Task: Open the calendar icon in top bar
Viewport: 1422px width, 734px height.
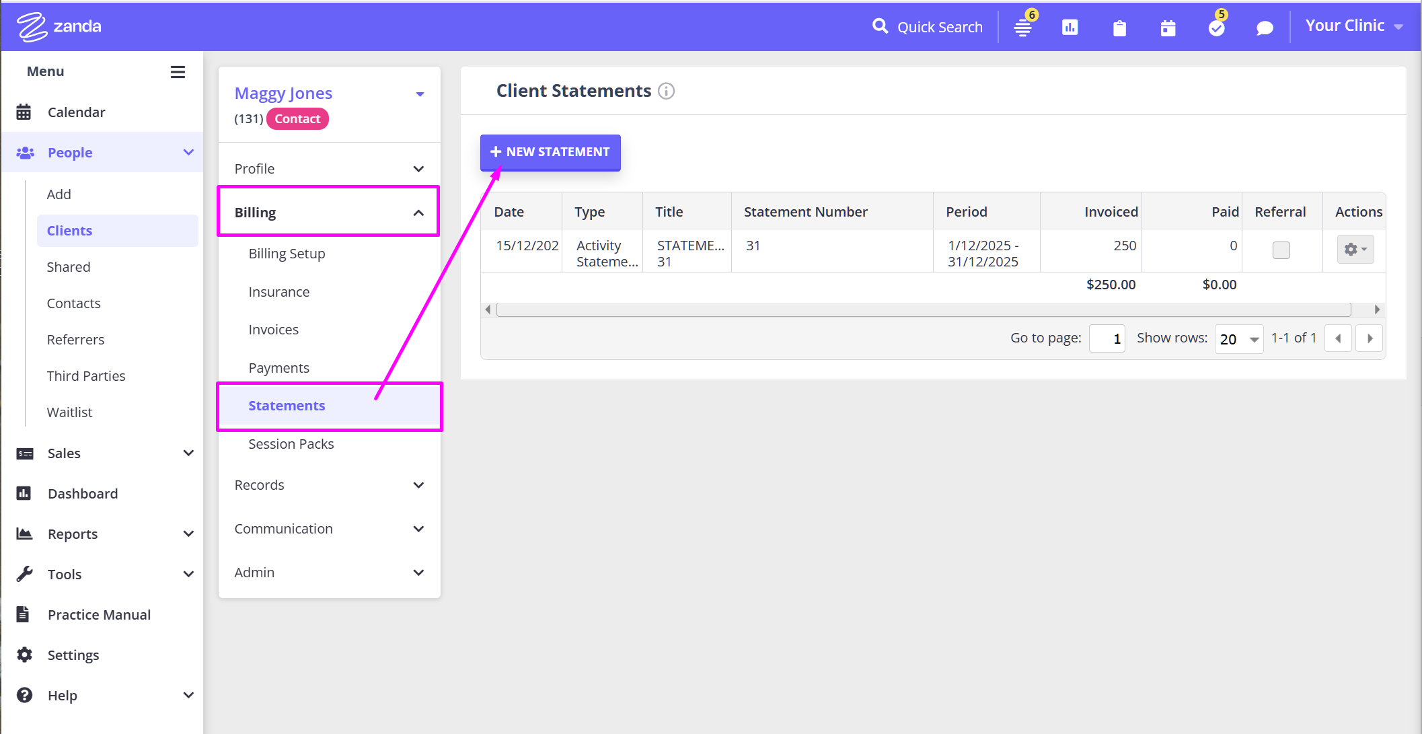Action: (x=1168, y=28)
